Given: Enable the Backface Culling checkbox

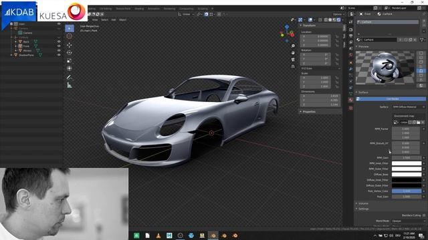Looking at the screenshot, I should coord(424,215).
